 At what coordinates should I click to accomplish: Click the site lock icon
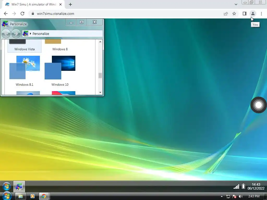click(33, 14)
